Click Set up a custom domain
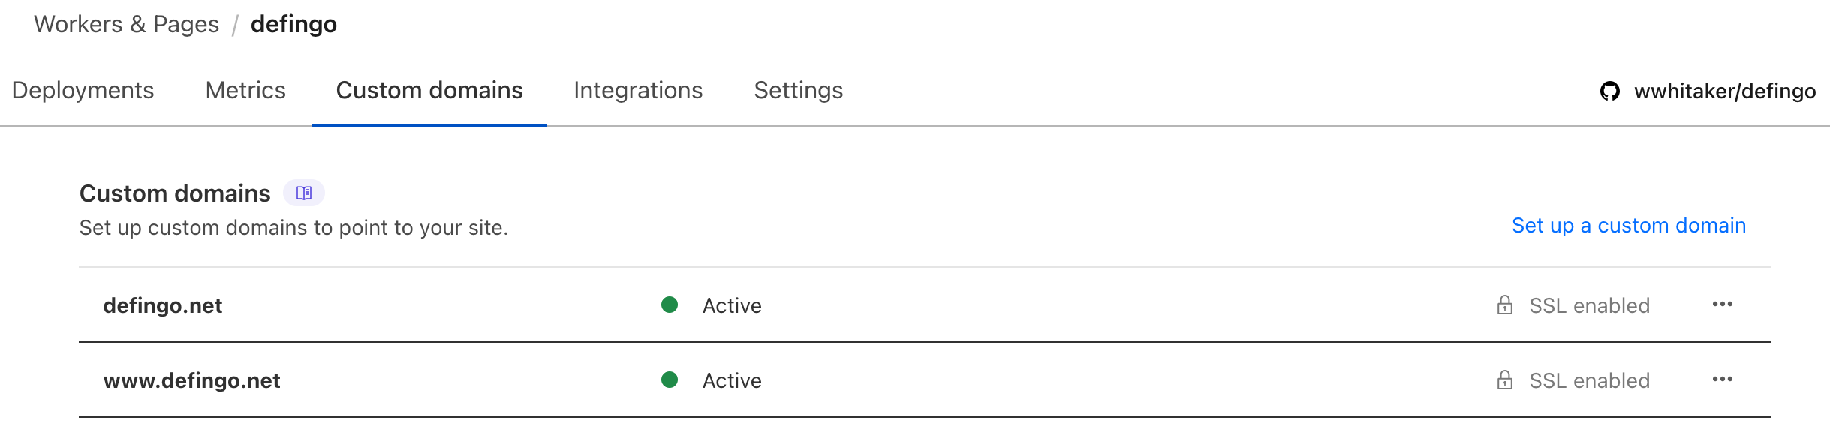The height and width of the screenshot is (432, 1830). click(x=1628, y=226)
